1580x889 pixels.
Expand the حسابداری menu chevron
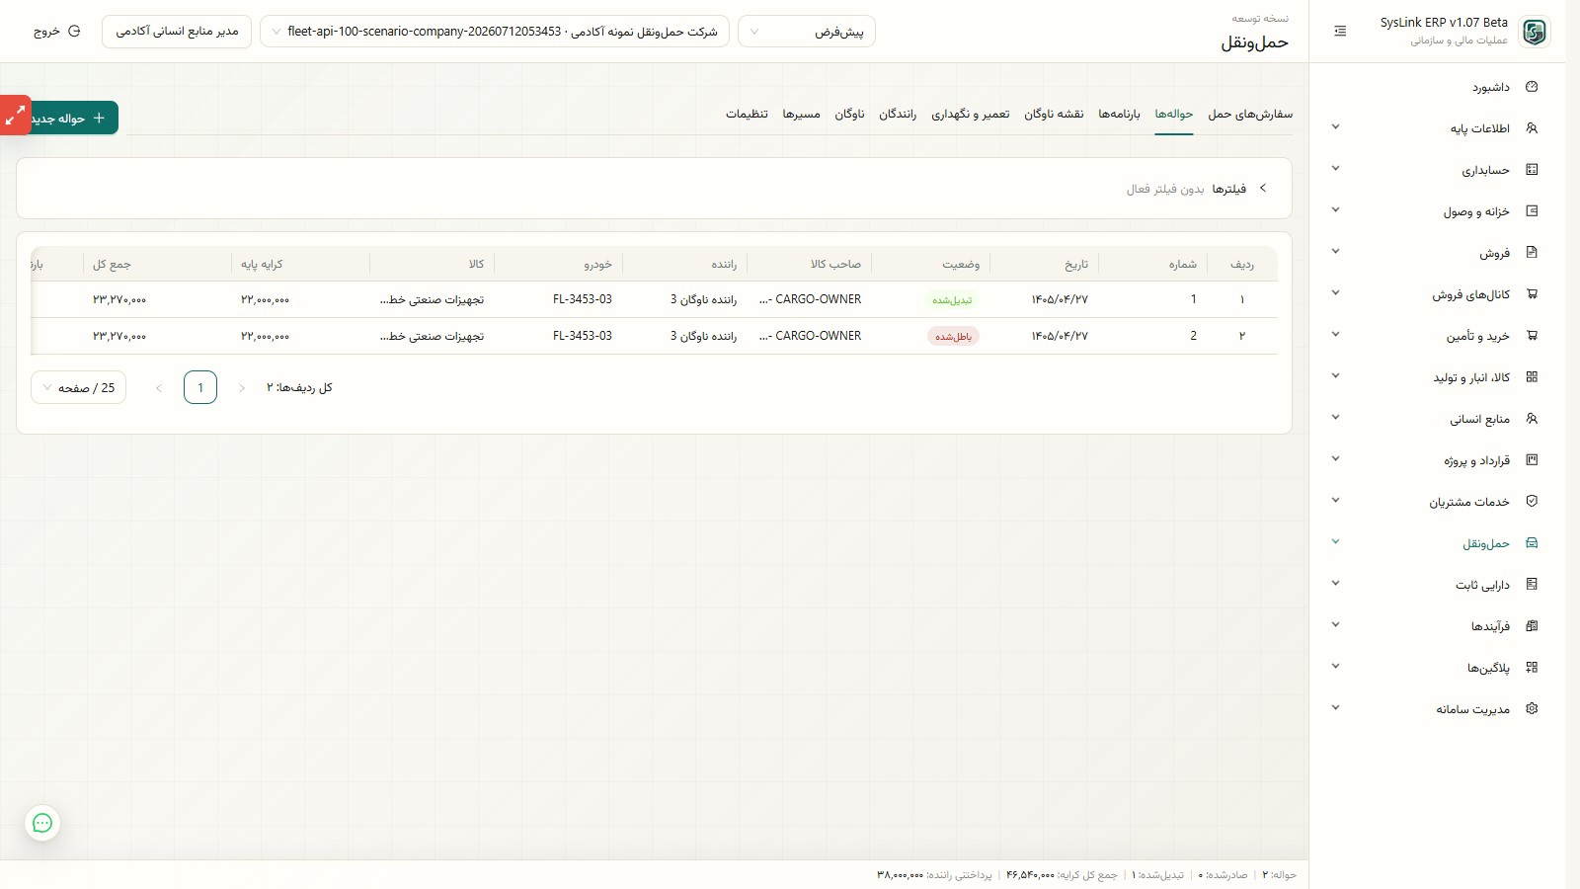1335,169
